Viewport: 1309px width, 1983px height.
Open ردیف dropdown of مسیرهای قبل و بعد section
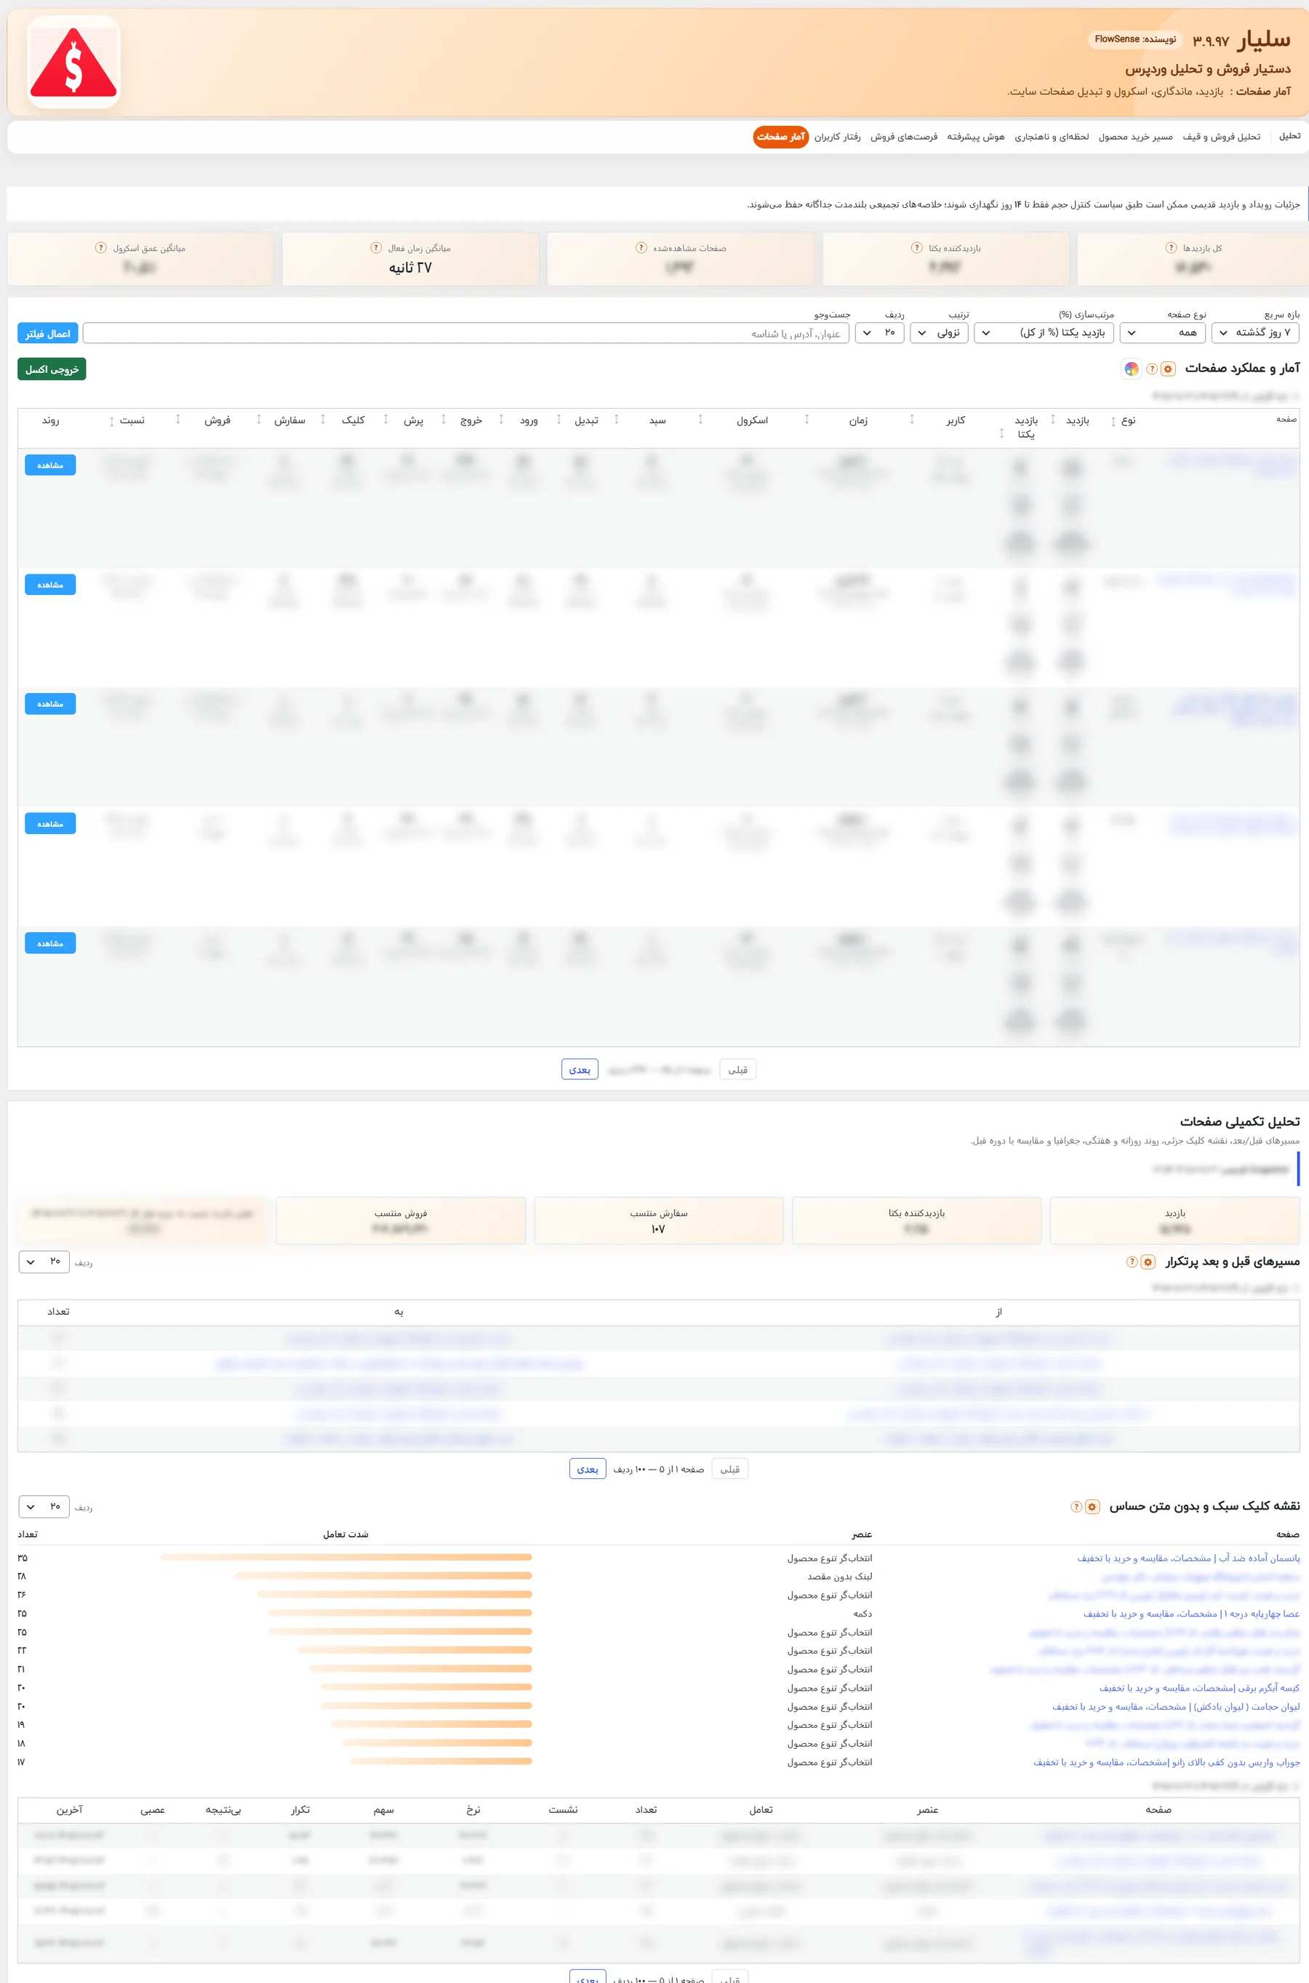point(44,1261)
